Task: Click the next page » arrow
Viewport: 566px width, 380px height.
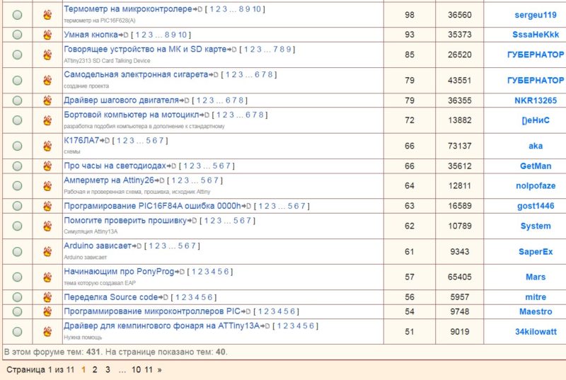Action: pos(160,369)
